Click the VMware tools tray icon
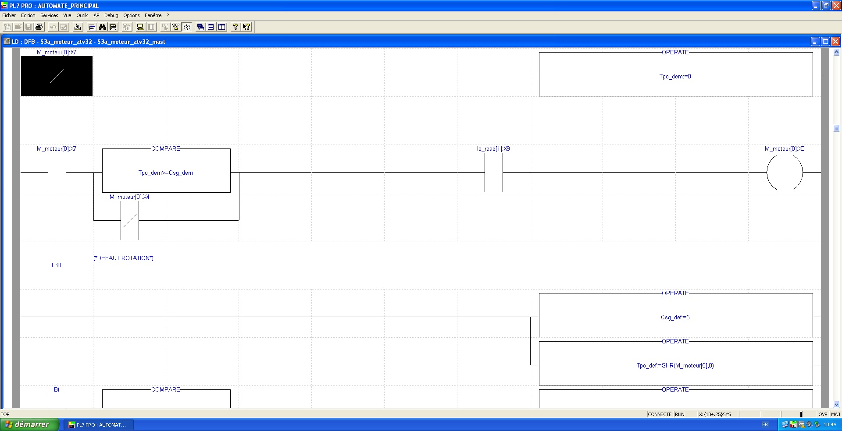842x431 pixels. [801, 424]
